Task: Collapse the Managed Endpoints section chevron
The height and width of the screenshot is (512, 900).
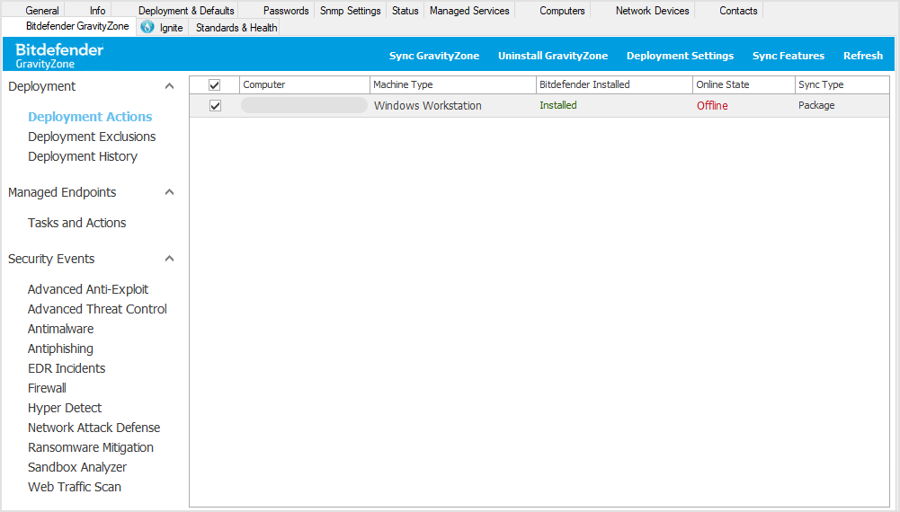Action: tap(169, 192)
